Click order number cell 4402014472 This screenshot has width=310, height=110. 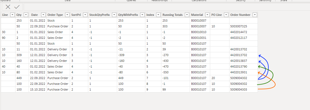pyautogui.click(x=243, y=32)
